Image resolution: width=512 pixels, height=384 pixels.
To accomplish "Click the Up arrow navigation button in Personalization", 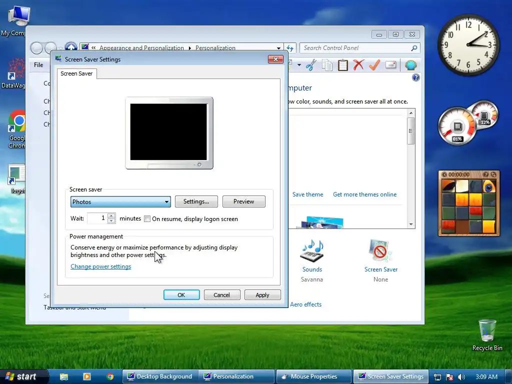I will [x=71, y=46].
